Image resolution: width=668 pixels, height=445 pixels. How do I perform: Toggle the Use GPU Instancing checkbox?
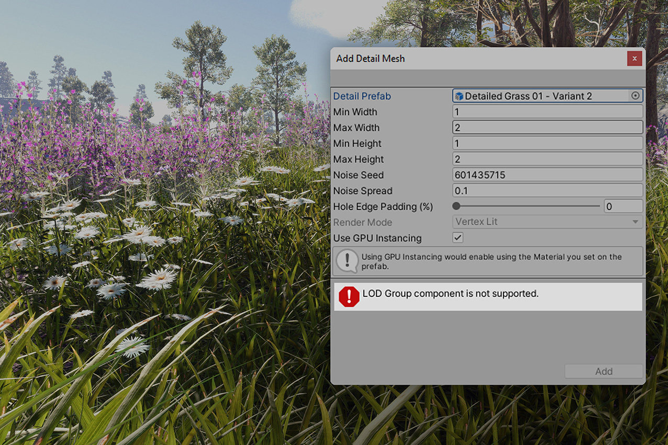458,237
